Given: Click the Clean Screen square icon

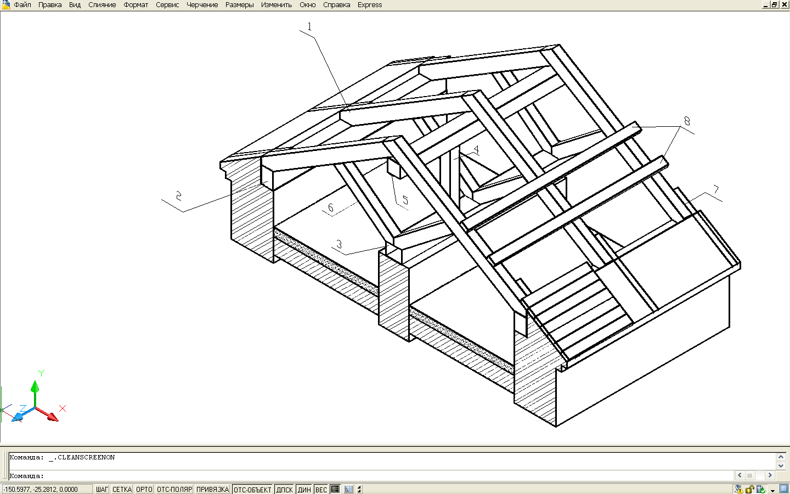Looking at the screenshot, I should 784,489.
